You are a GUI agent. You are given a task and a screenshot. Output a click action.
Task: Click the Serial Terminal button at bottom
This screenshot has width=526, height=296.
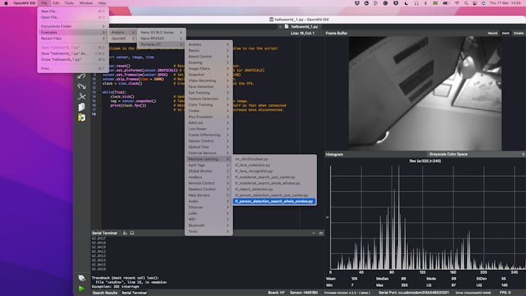coord(134,292)
